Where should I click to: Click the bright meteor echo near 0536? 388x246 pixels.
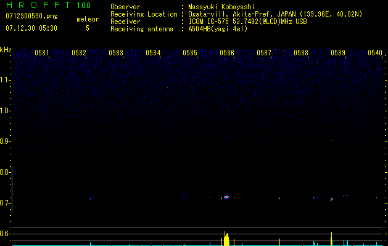click(226, 197)
